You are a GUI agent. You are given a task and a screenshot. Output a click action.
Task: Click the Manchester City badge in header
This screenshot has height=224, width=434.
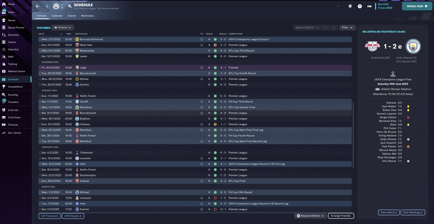[56, 6]
